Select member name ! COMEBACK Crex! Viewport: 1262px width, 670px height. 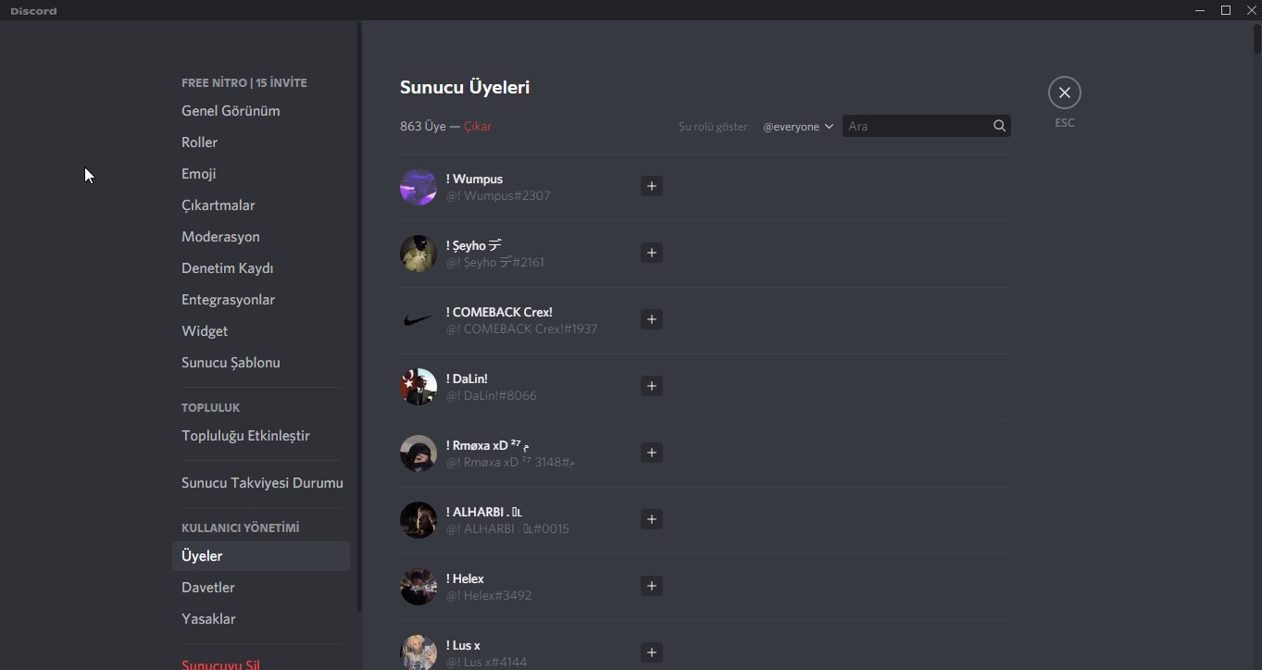(499, 312)
